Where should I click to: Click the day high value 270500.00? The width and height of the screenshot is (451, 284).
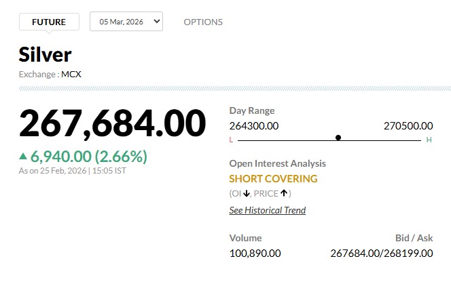[408, 125]
